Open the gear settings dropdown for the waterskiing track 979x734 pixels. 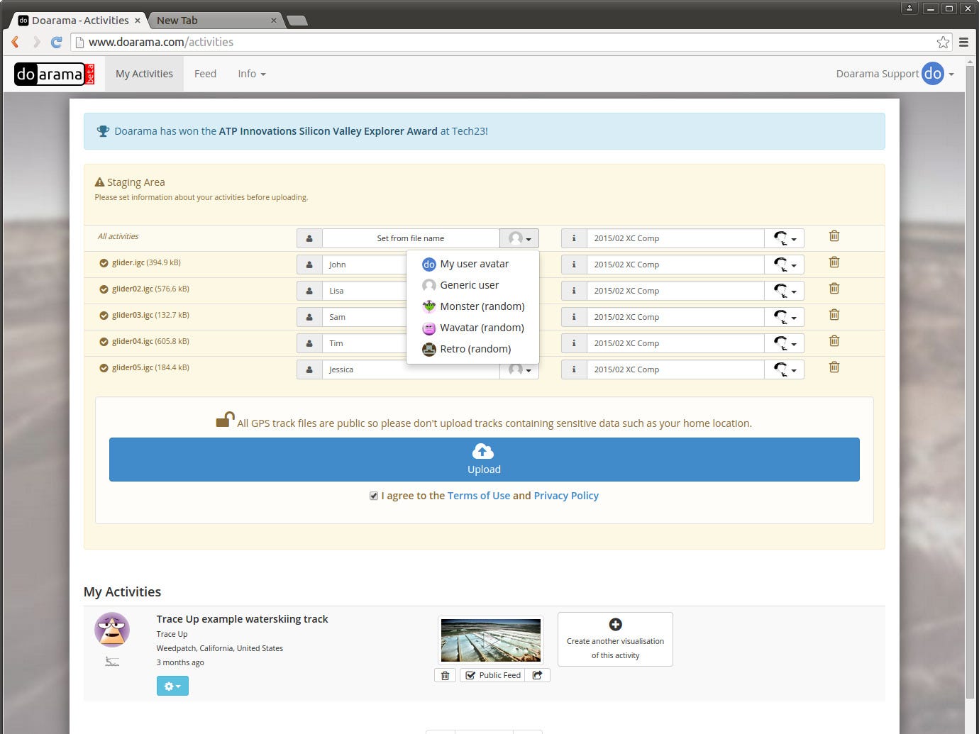tap(172, 686)
